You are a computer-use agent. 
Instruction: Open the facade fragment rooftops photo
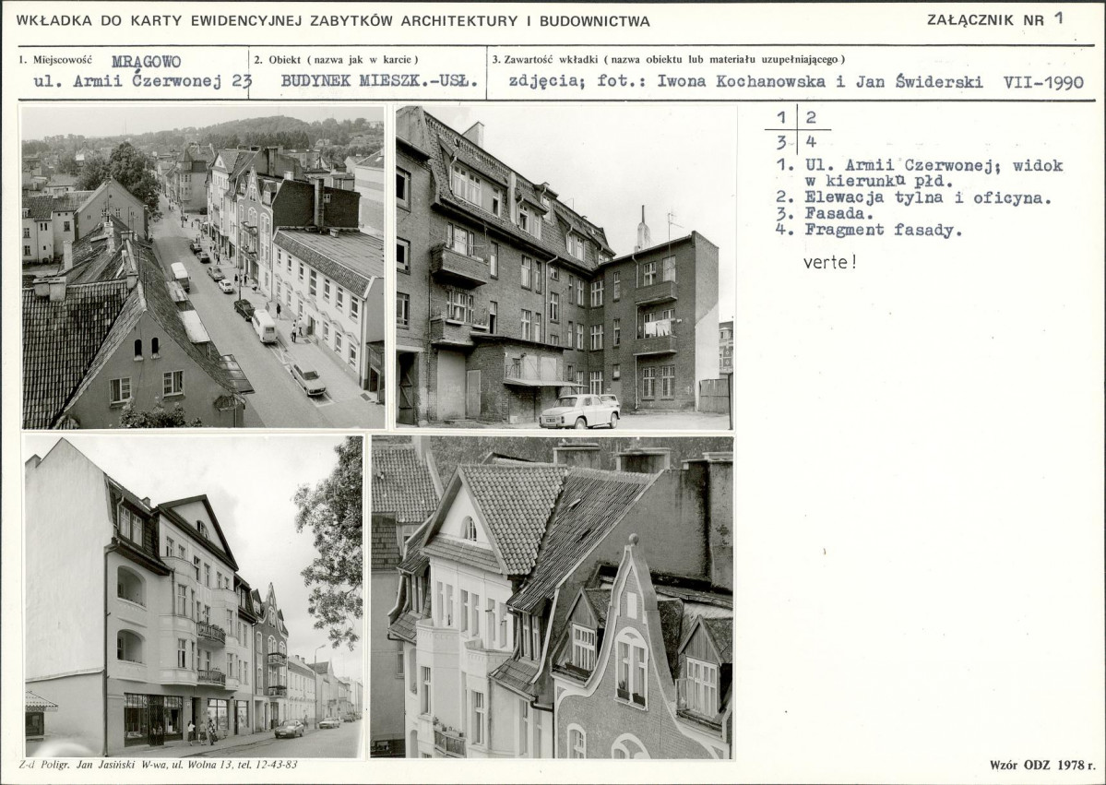[552, 597]
